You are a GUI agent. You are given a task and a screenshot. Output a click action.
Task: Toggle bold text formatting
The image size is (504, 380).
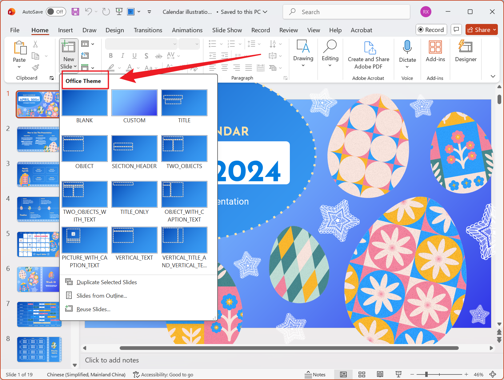click(111, 56)
